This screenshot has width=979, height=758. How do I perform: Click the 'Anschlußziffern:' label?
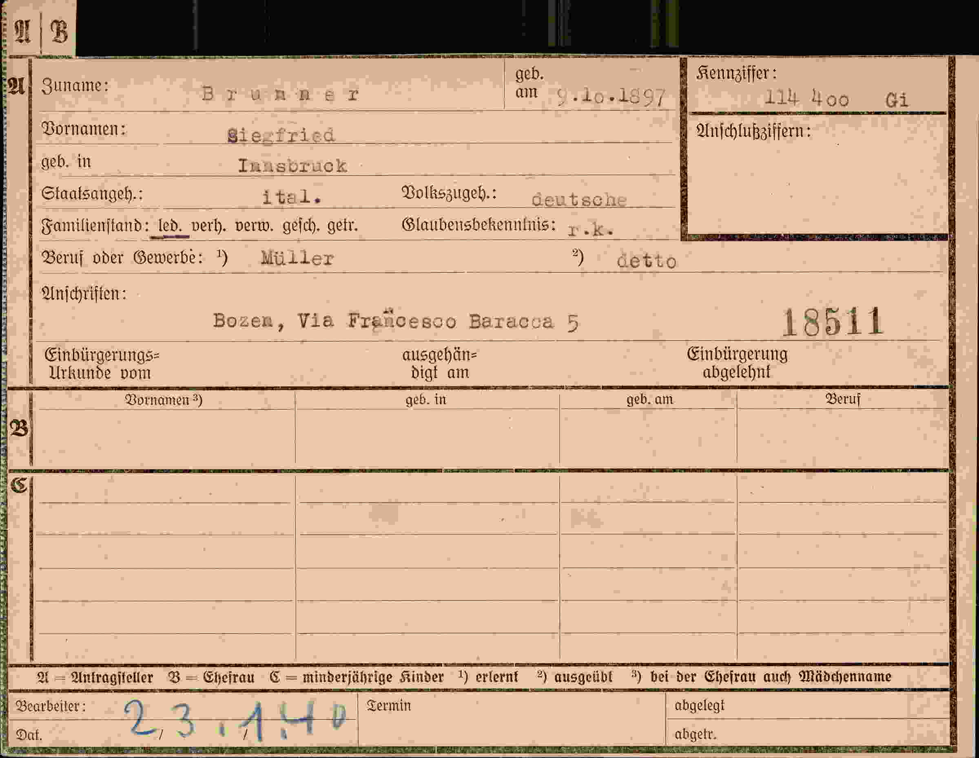753,131
